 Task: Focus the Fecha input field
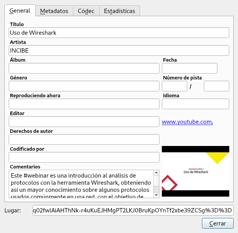[x=190, y=68]
